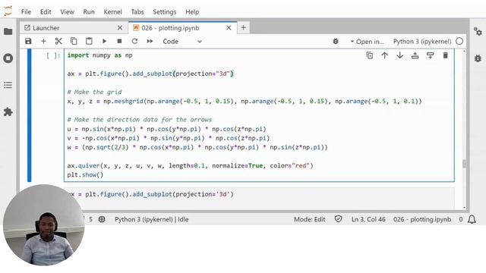Viewport: 486px width, 273px height.
Task: Restart kernel and run all cells
Action: coord(150,41)
